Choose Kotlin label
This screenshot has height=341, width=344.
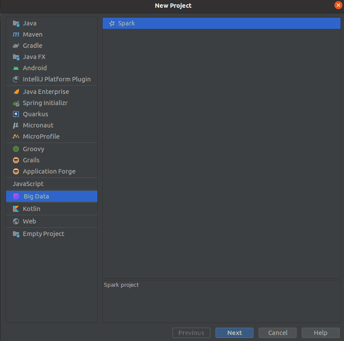(31, 209)
